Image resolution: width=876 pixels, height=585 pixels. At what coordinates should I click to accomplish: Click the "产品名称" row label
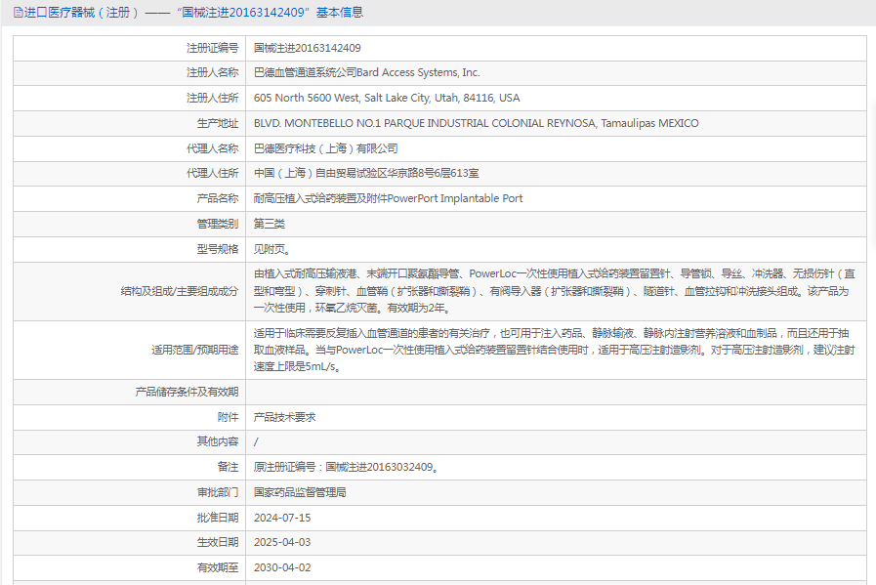point(218,198)
